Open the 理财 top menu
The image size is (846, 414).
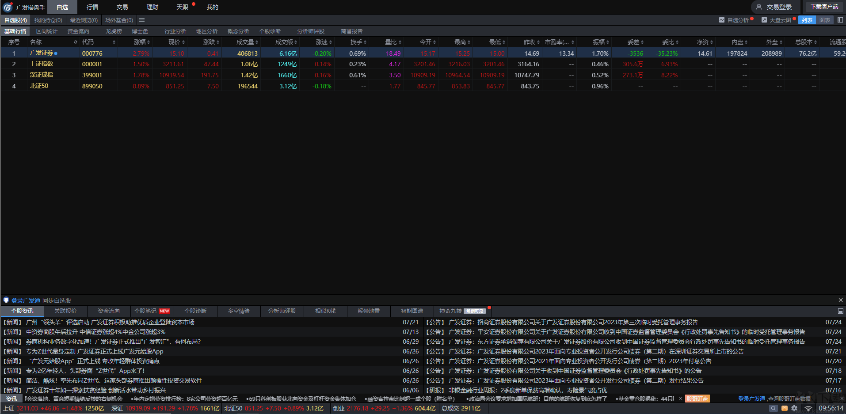(x=152, y=7)
